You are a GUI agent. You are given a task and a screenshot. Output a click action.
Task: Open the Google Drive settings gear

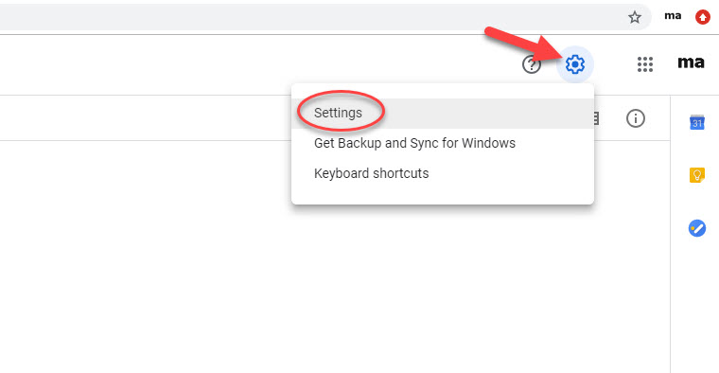click(x=575, y=64)
